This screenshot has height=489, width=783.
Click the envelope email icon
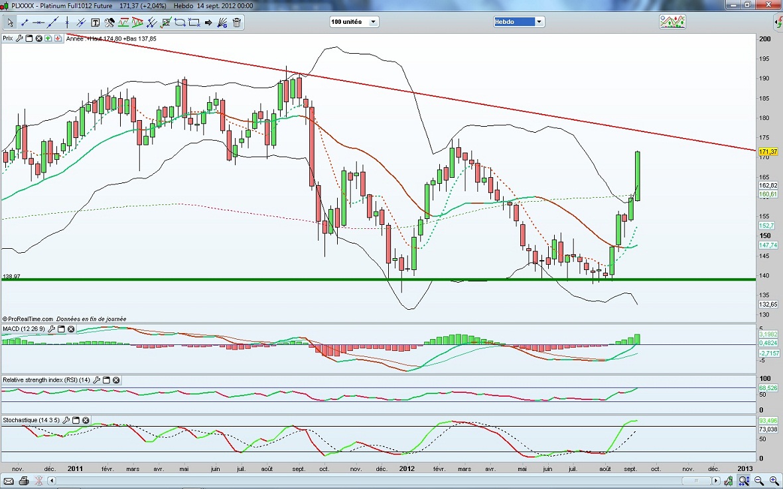pos(9,481)
